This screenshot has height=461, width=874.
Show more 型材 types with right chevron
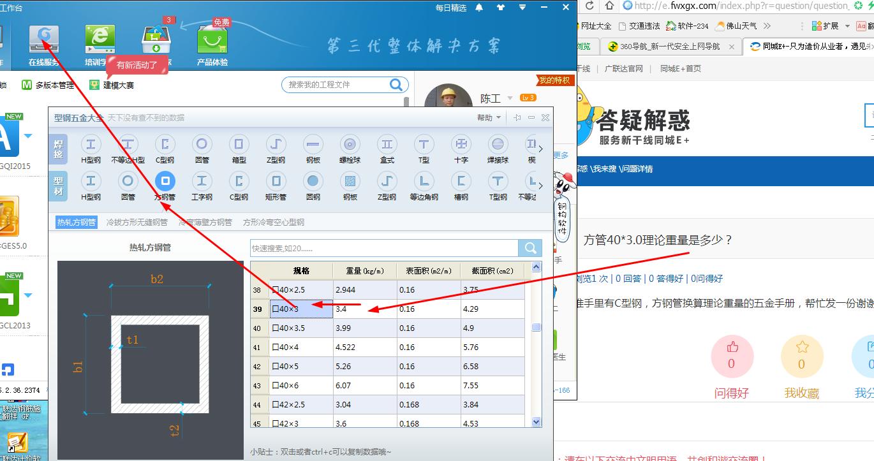(541, 186)
